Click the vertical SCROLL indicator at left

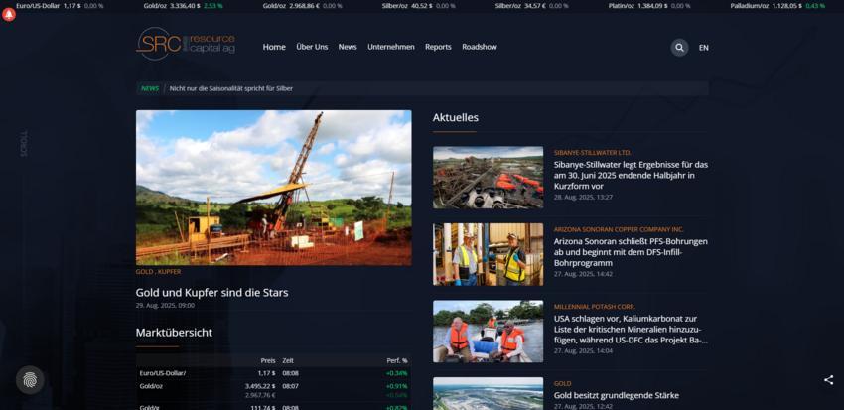point(23,144)
